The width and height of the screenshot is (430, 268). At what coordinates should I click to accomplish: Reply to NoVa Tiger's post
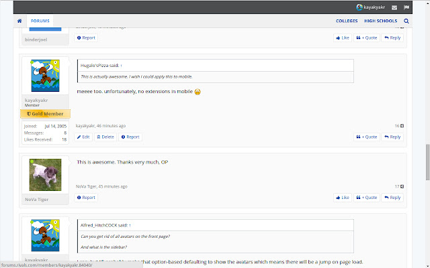[x=392, y=198]
